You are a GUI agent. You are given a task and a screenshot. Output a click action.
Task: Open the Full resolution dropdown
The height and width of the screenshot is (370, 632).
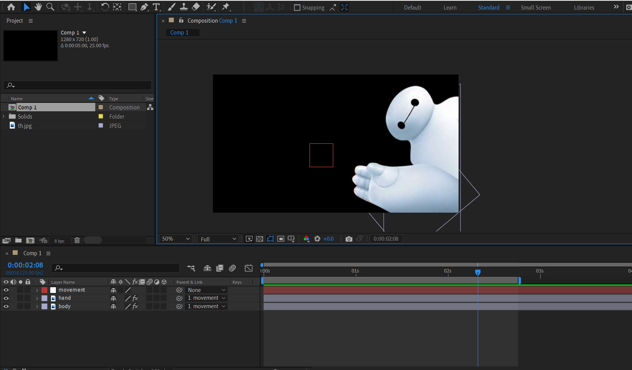click(218, 239)
